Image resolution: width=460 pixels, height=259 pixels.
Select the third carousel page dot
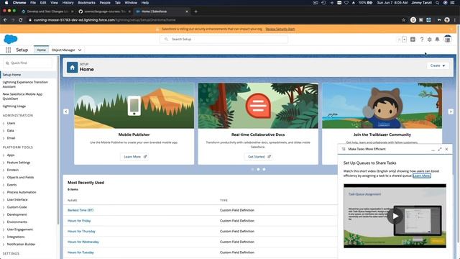(x=264, y=170)
